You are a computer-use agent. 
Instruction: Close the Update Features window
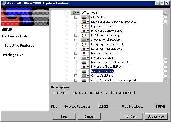pyautogui.click(x=167, y=3)
